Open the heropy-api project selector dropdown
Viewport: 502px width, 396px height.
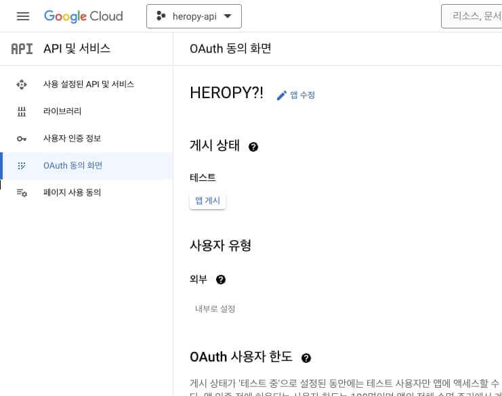[194, 16]
